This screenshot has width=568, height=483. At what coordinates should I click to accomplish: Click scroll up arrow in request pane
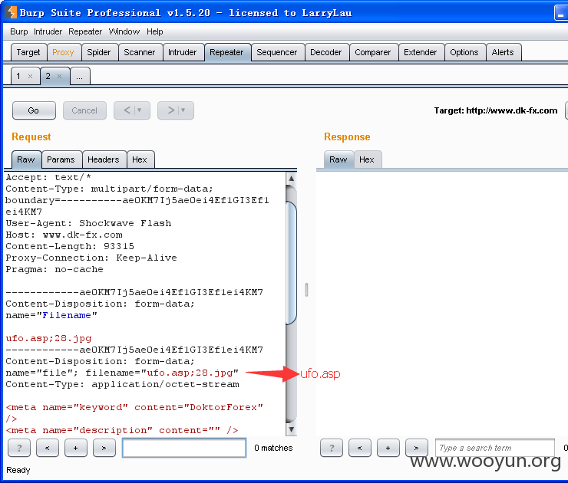coord(291,179)
